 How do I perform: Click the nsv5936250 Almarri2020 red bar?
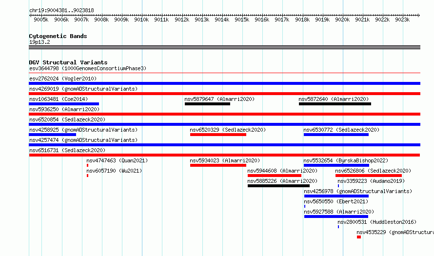[x=224, y=114]
